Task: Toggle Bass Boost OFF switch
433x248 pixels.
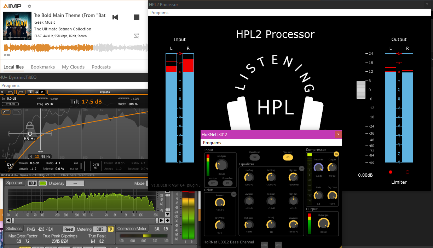Action: [254, 157]
